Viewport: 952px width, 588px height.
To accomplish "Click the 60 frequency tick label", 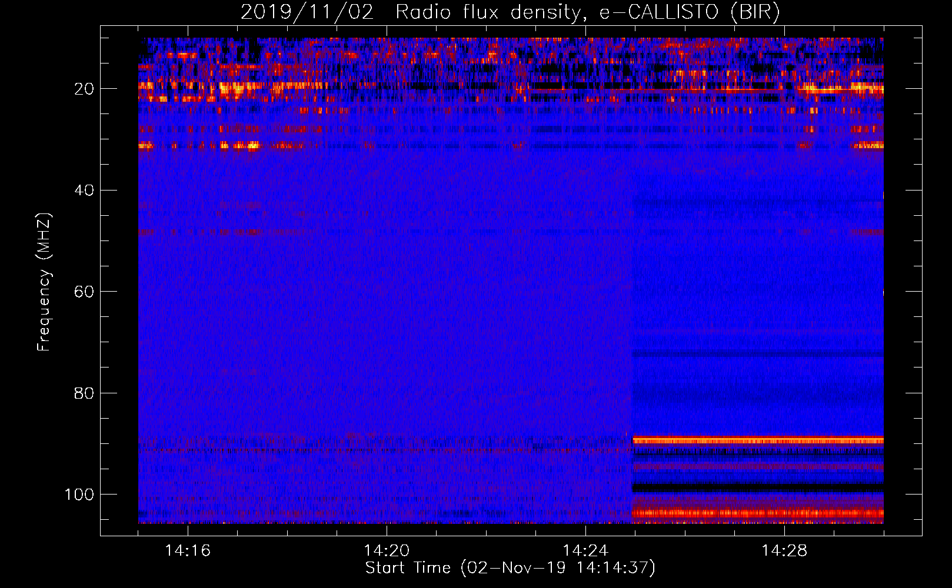I will point(84,292).
